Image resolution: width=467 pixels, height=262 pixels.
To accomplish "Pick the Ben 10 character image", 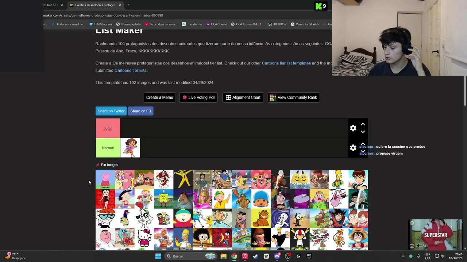I will 358,179.
